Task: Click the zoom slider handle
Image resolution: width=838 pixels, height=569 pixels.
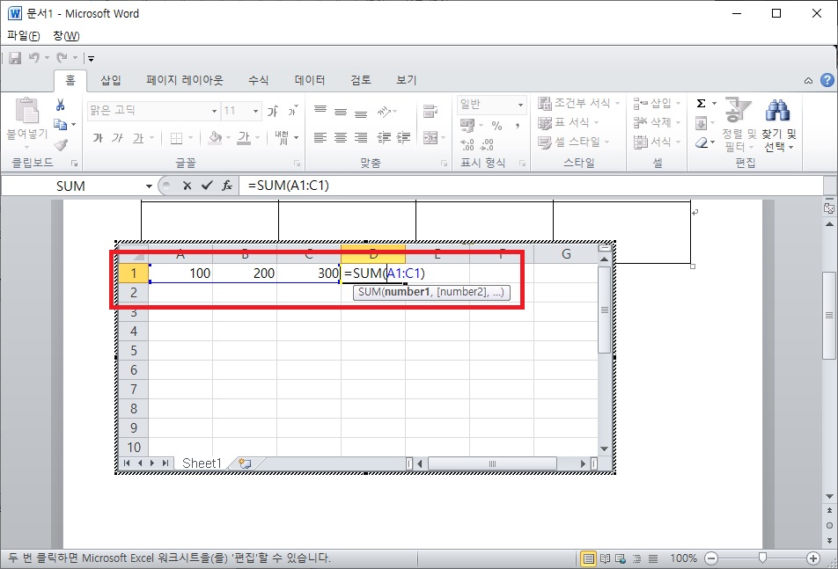Action: 762,558
